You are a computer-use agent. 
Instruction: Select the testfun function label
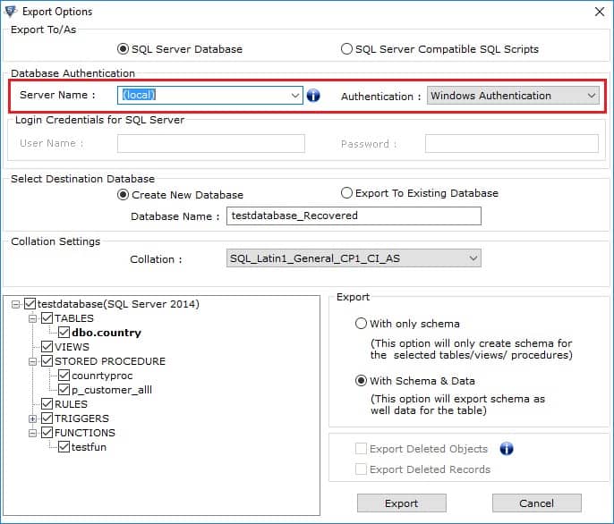click(x=89, y=447)
